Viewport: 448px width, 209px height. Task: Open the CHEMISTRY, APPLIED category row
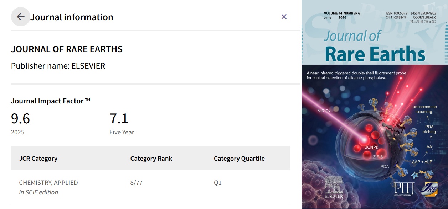tap(150, 187)
